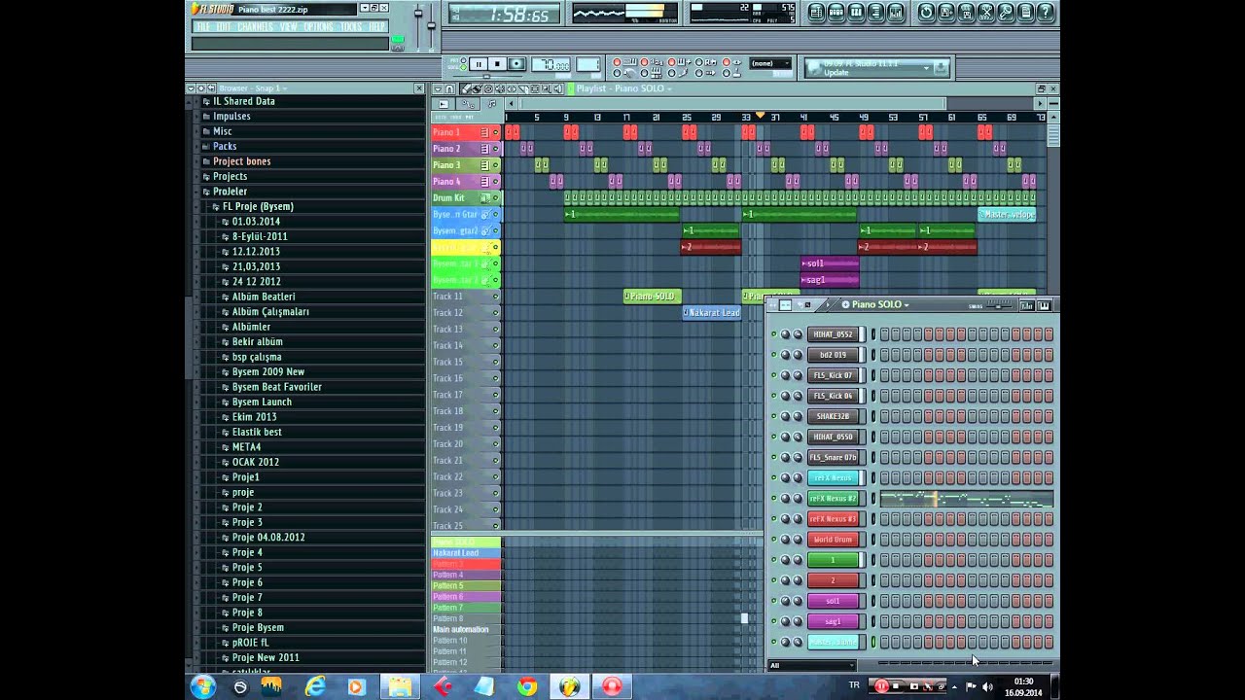Select Nakarat Lead in pattern list
This screenshot has width=1245, height=700.
(466, 553)
